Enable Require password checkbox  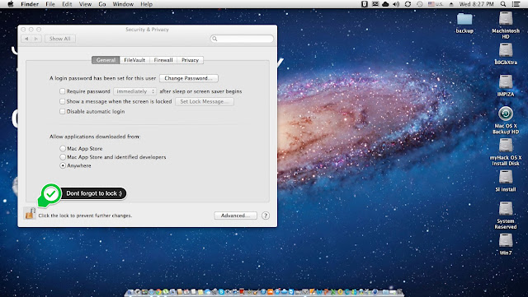coord(63,91)
